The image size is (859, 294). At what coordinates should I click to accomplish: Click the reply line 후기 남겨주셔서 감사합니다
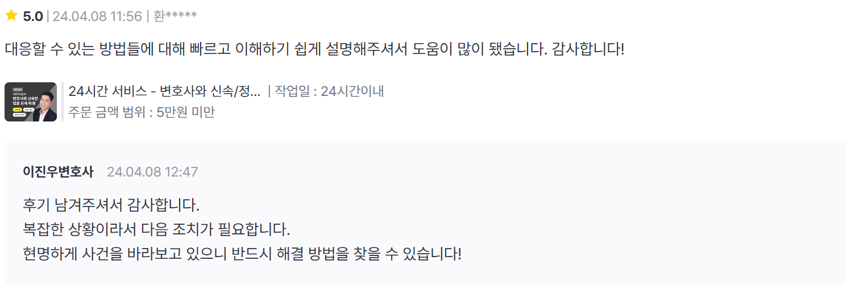click(111, 205)
